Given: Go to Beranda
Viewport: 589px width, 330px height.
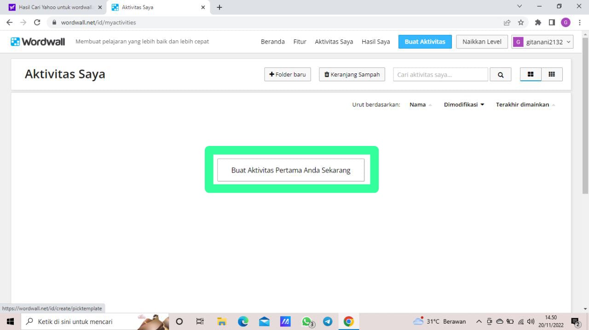Looking at the screenshot, I should tap(273, 42).
